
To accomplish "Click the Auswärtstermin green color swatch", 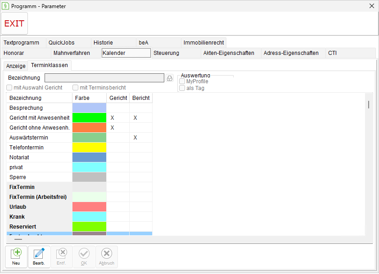I will click(x=89, y=138).
